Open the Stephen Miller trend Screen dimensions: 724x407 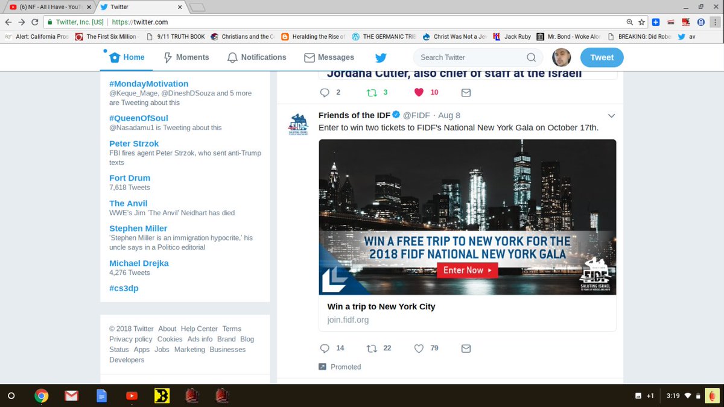(138, 229)
